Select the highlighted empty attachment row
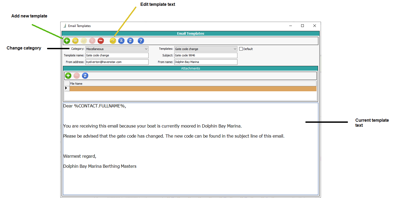 pyautogui.click(x=192, y=89)
